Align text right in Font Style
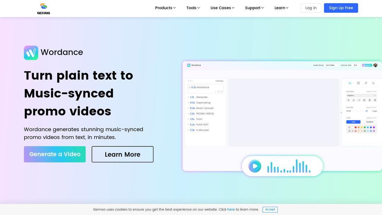 375,100
